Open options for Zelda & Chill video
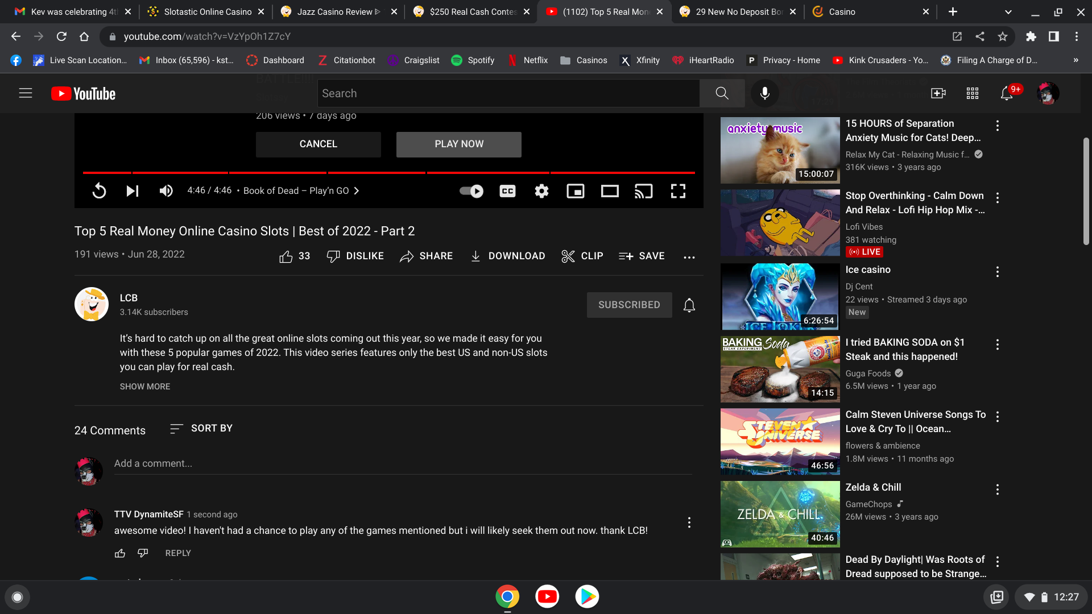Screen dimensions: 1092x614 tap(998, 490)
